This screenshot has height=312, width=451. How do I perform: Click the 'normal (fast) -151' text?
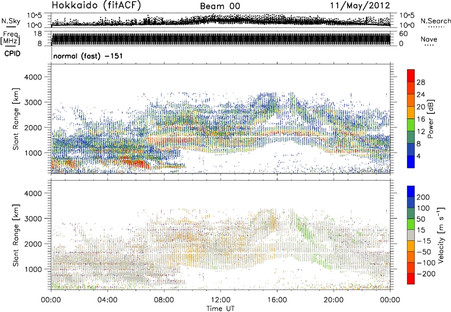tap(88, 56)
